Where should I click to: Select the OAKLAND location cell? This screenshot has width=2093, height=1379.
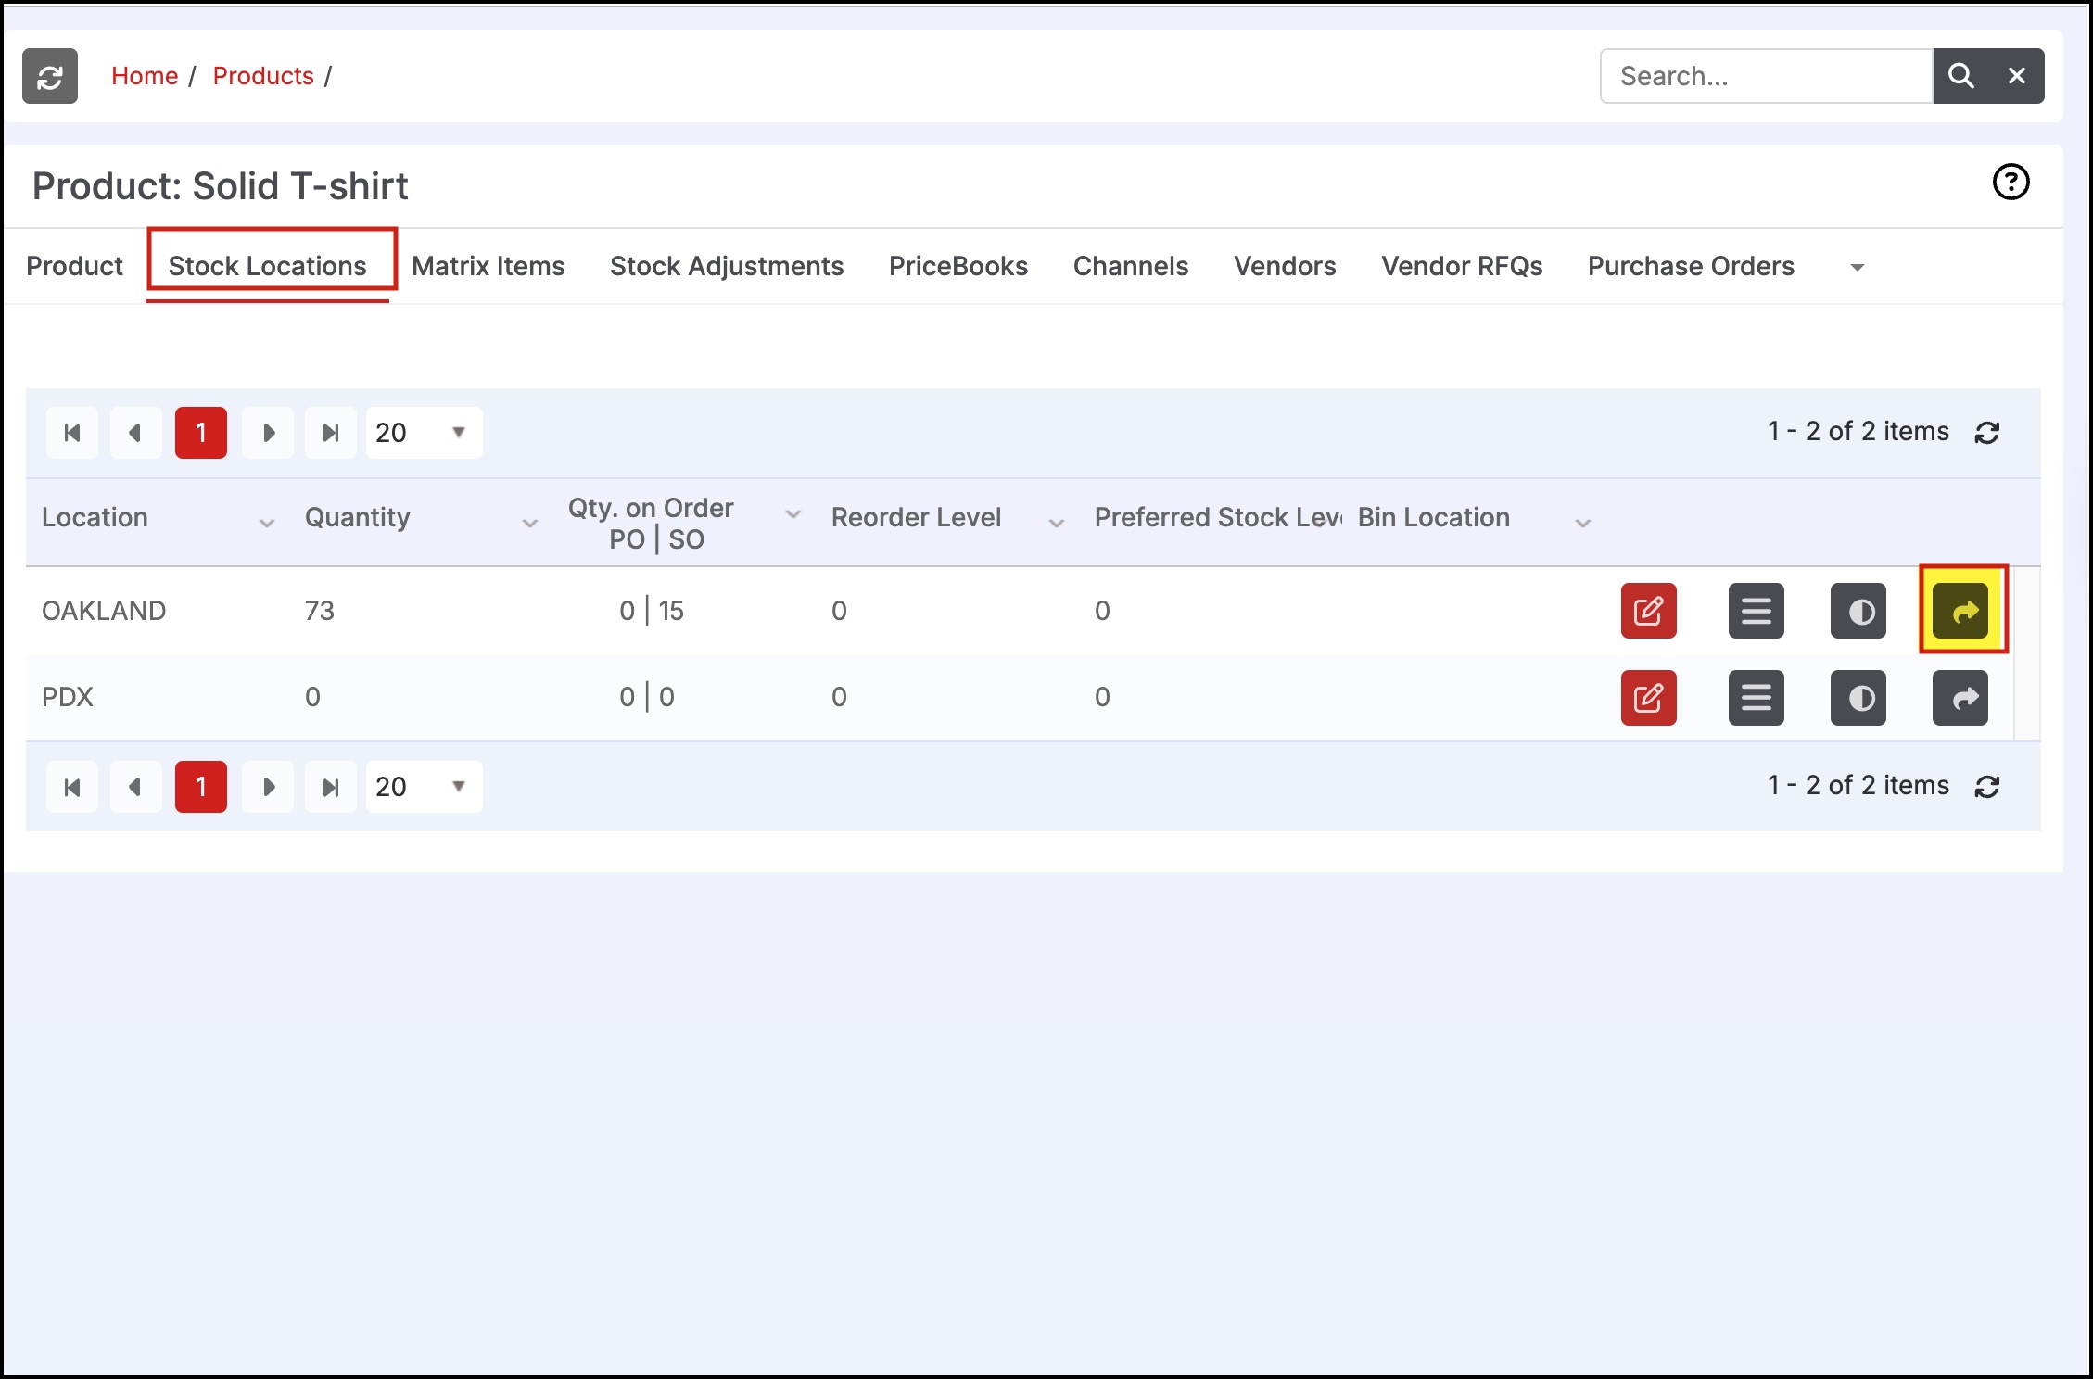(x=104, y=611)
